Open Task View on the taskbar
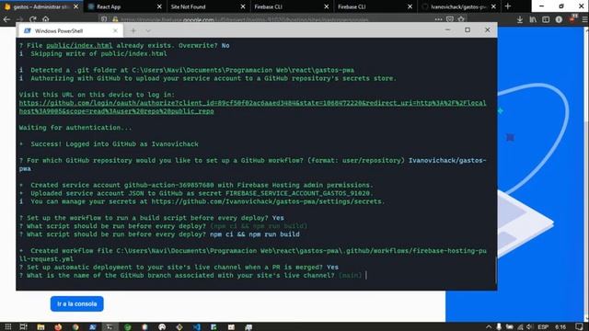The image size is (589, 331). tap(23, 326)
